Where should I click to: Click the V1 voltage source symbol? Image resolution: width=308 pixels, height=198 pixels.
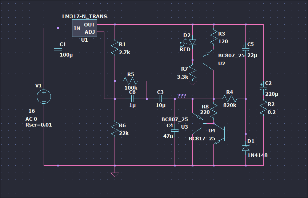44,96
